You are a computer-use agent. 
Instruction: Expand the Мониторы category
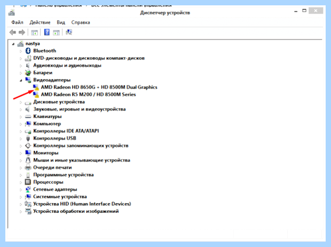(21, 153)
